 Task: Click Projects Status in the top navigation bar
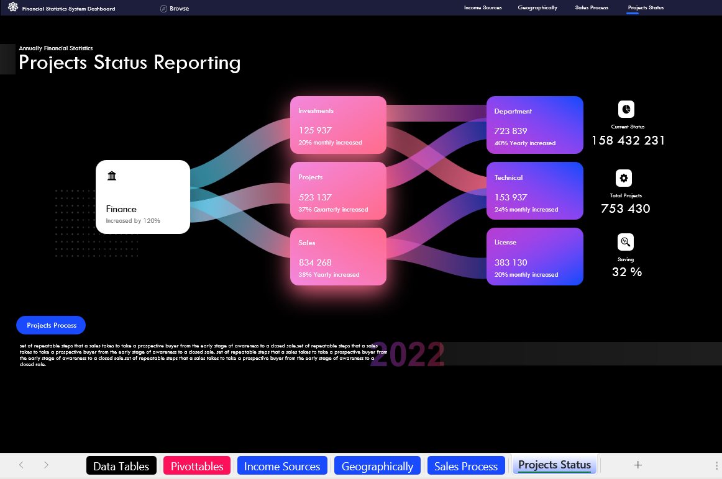click(x=646, y=7)
